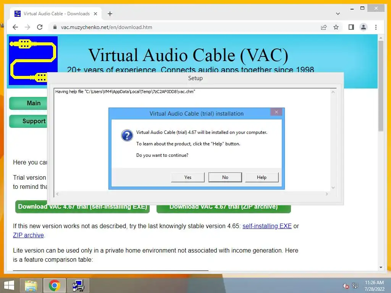Viewport: 391px width, 293px height.
Task: Click the Setup log text about vac.chm
Action: (125, 92)
